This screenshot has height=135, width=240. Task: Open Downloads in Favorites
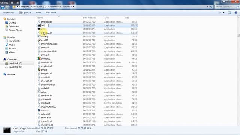point(14,26)
